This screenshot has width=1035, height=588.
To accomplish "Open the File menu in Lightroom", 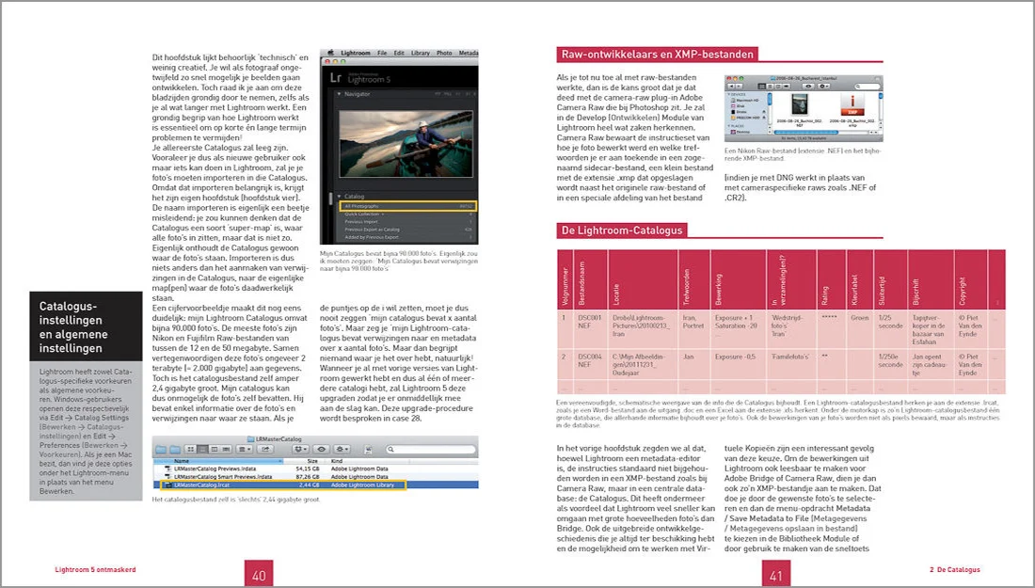I will pyautogui.click(x=382, y=53).
